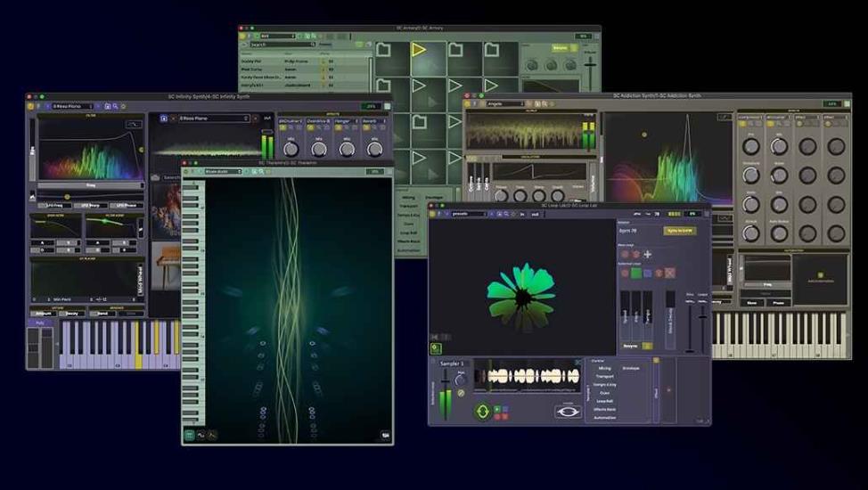This screenshot has width=868, height=490.
Task: Click the green circular sync icon under Sampler 1
Action: (x=482, y=412)
